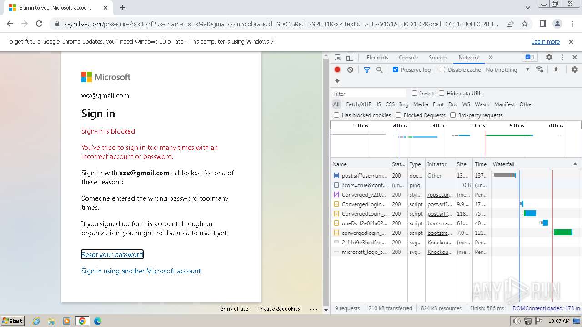The width and height of the screenshot is (582, 327).
Task: Open a new browser tab
Action: coord(123,8)
